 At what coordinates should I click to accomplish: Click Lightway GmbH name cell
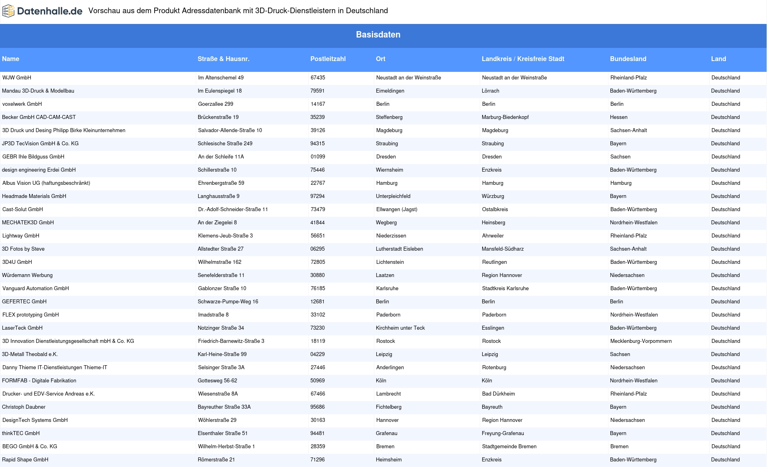(21, 235)
